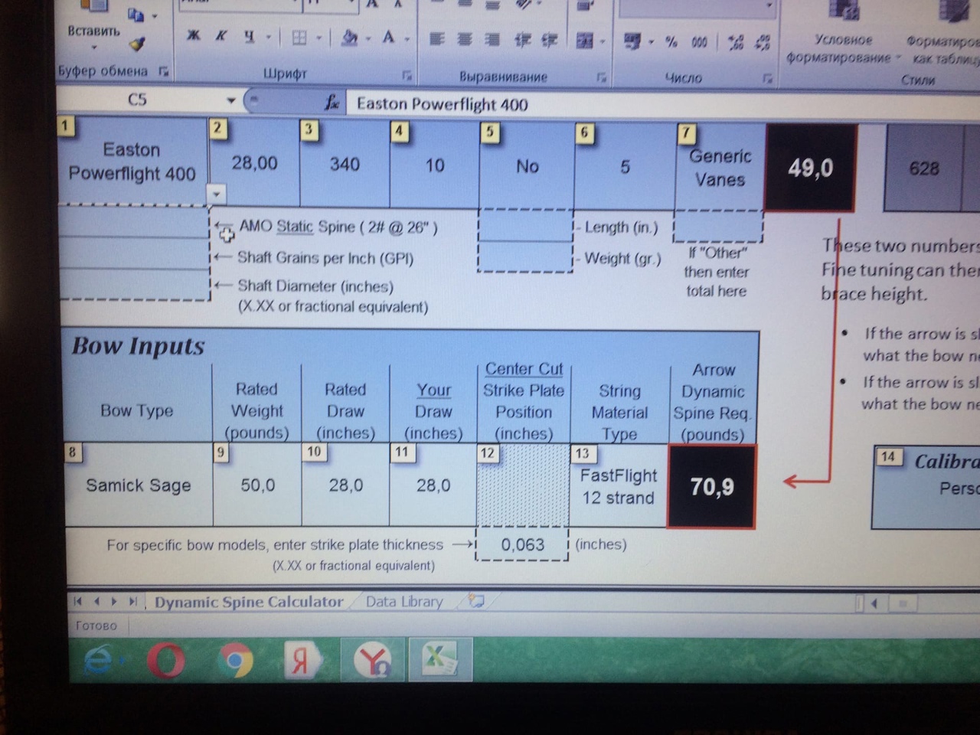Select the cell with value 340
This screenshot has width=980, height=735.
(x=345, y=164)
